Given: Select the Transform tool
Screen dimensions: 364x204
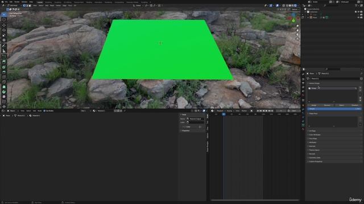Looking at the screenshot, I should pos(4,40).
